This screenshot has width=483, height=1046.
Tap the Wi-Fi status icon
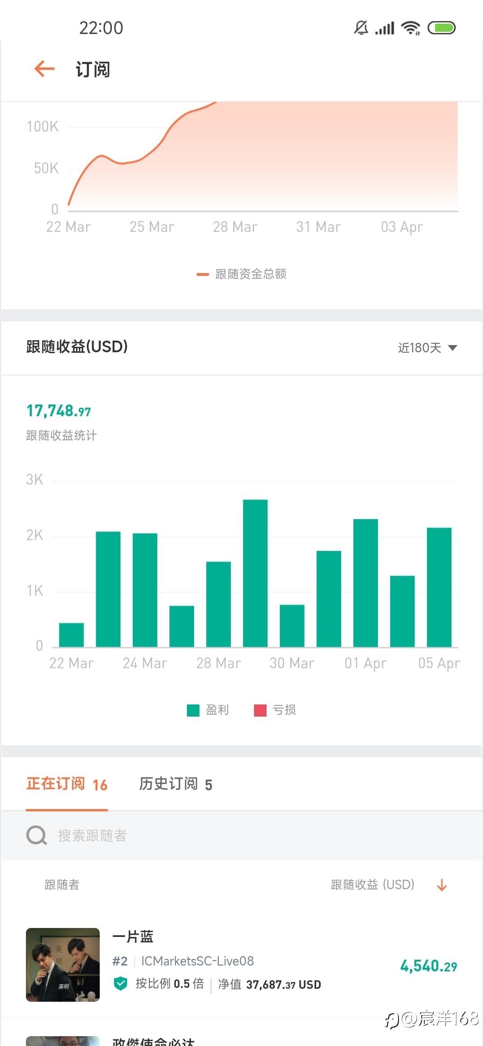pyautogui.click(x=411, y=28)
